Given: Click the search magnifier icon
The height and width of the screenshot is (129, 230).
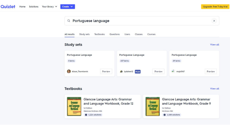Looking at the screenshot, I should pyautogui.click(x=69, y=21).
